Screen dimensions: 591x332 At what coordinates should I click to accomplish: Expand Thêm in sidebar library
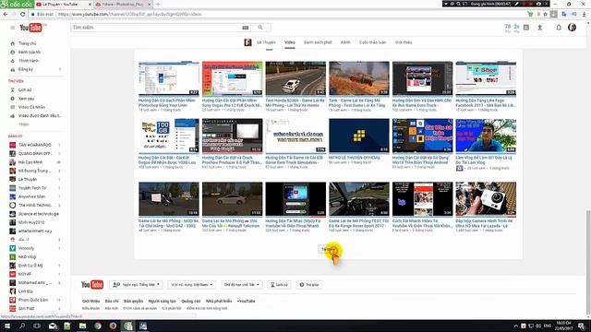tap(23, 125)
